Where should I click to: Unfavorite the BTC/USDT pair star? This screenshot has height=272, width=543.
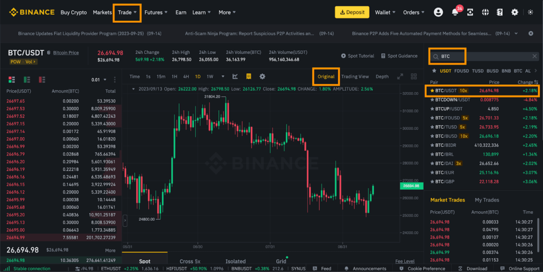(432, 91)
